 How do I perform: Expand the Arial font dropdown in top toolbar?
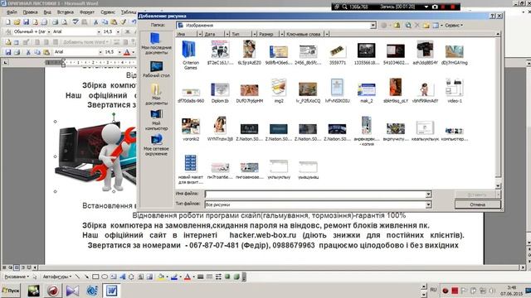click(x=99, y=31)
